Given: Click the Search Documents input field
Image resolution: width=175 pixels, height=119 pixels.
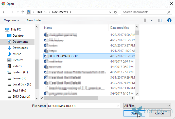Looking at the screenshot, I should tap(144, 12).
